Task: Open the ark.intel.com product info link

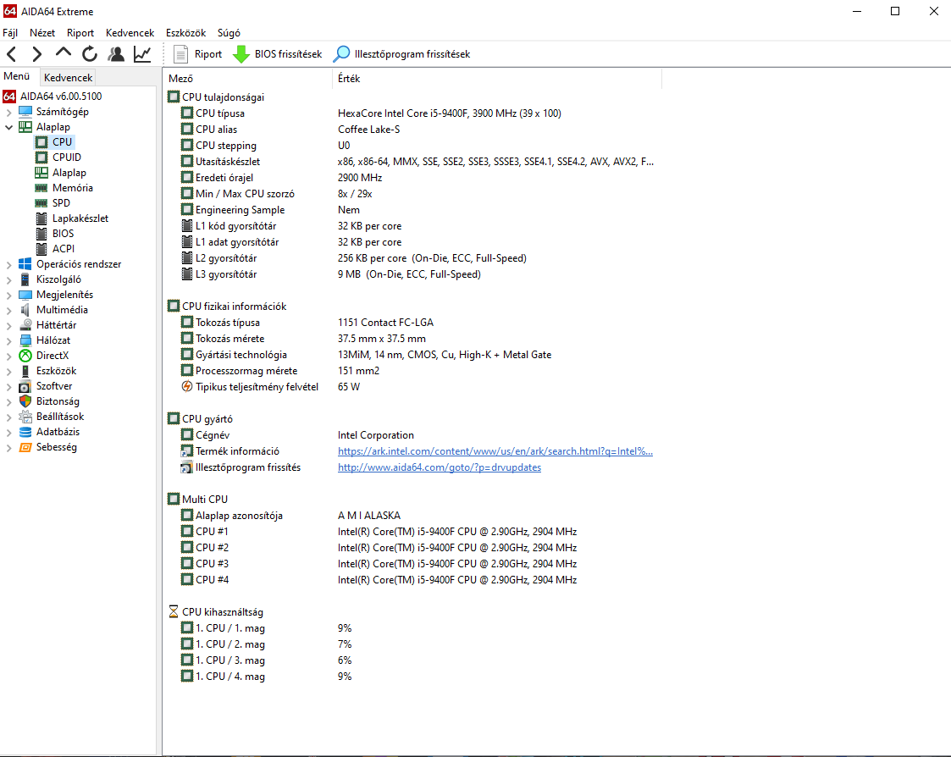Action: [x=495, y=451]
